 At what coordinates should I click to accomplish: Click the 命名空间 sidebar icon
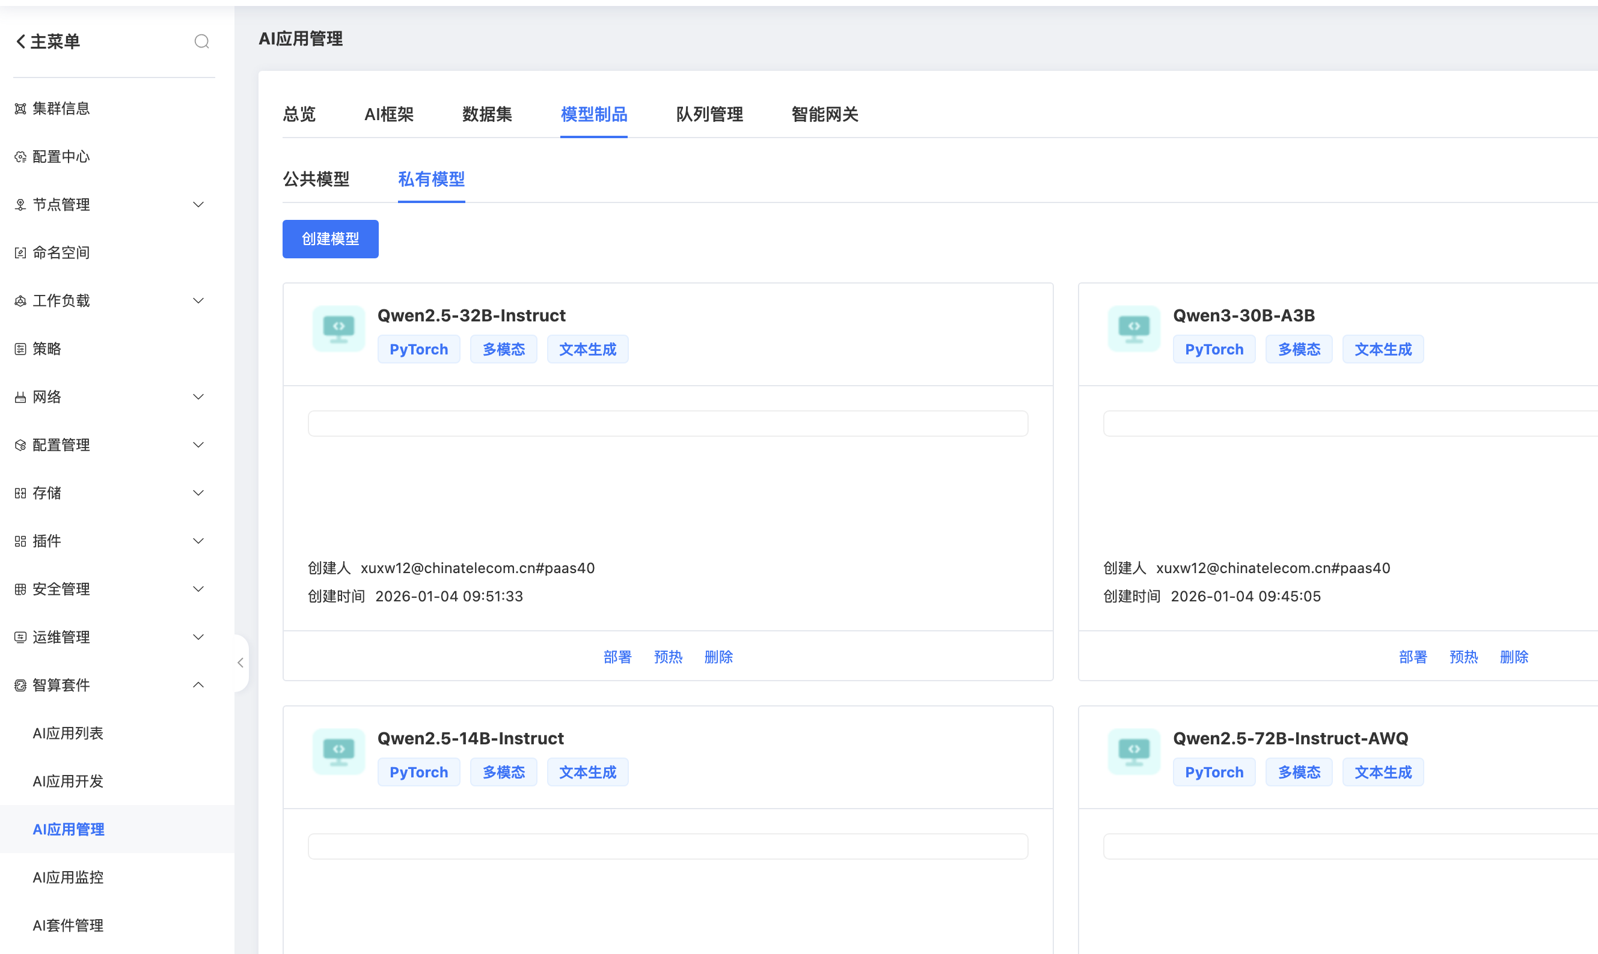click(20, 253)
